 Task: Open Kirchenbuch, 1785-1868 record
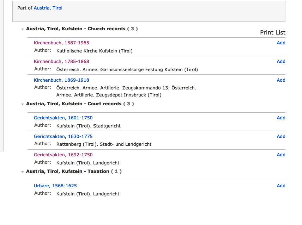[x=61, y=61]
